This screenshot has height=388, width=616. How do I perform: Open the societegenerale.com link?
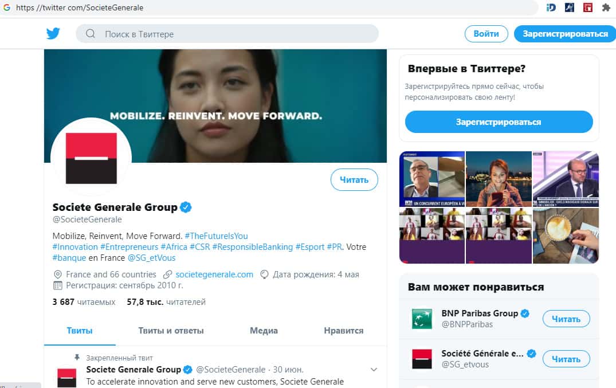pyautogui.click(x=214, y=275)
